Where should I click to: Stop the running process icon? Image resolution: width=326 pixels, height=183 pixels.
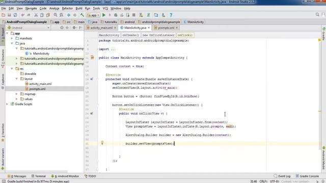pos(133,15)
